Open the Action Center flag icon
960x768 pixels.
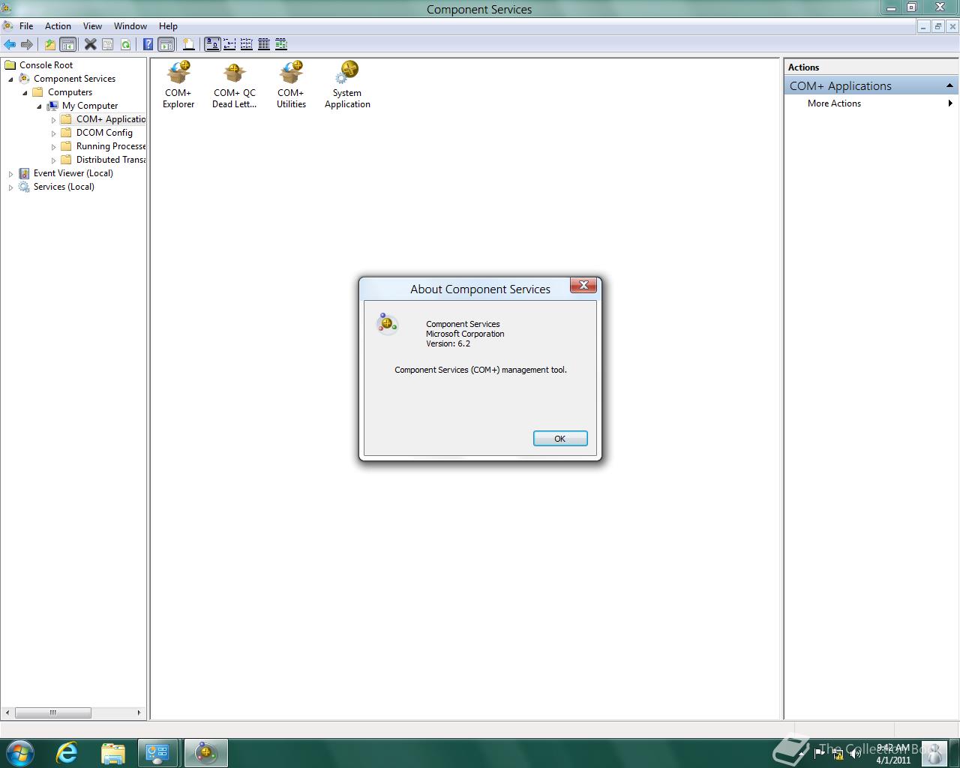[819, 754]
